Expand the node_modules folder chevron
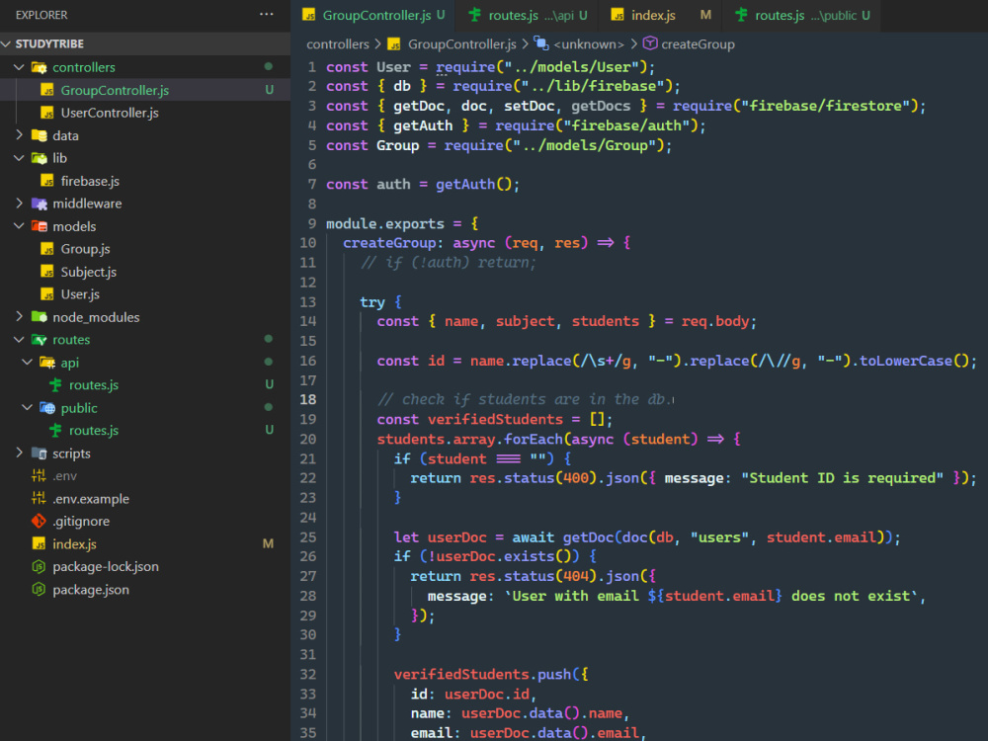 pos(19,316)
